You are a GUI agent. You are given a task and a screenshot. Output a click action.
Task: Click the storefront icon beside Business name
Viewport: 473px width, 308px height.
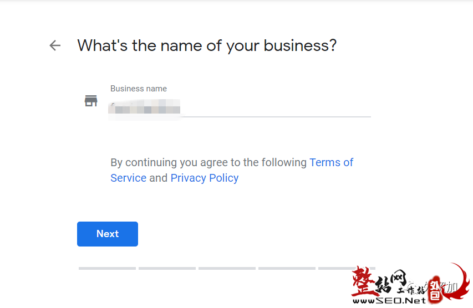pyautogui.click(x=91, y=101)
